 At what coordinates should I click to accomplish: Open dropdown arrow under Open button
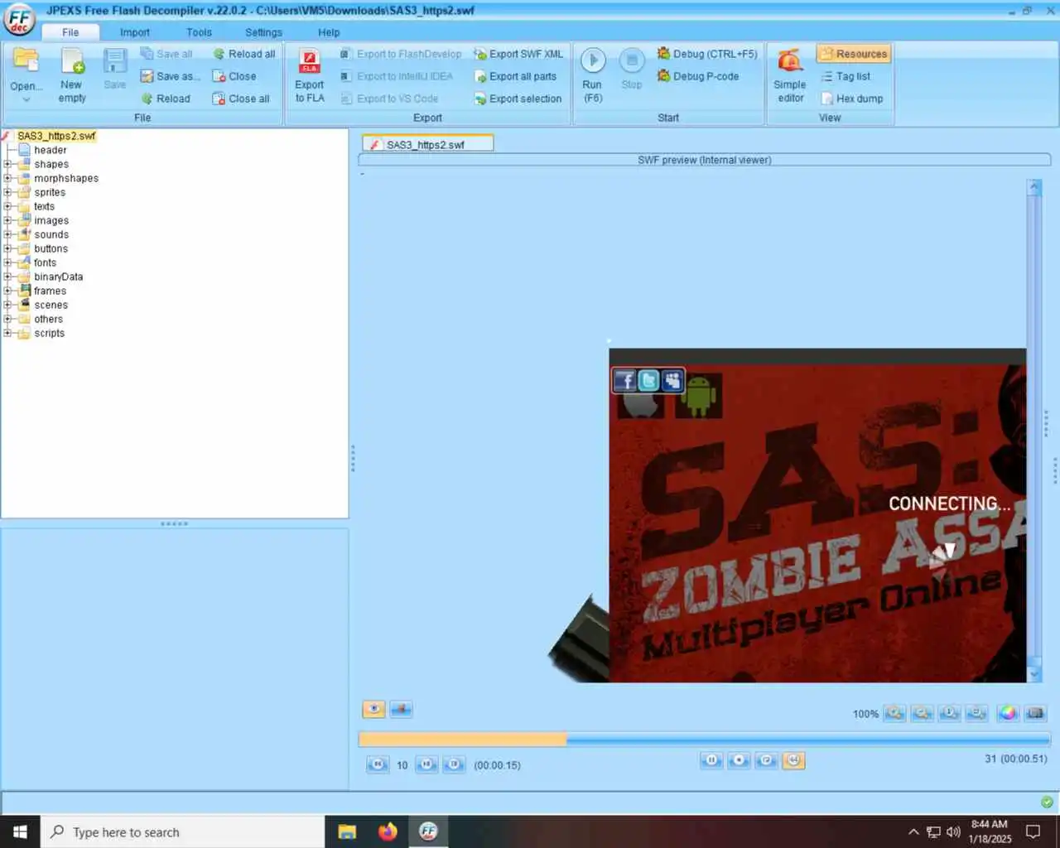[26, 99]
